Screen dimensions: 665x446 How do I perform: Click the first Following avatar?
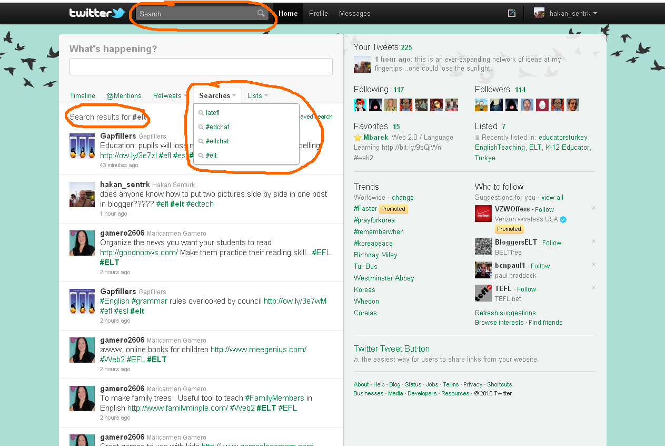point(360,104)
